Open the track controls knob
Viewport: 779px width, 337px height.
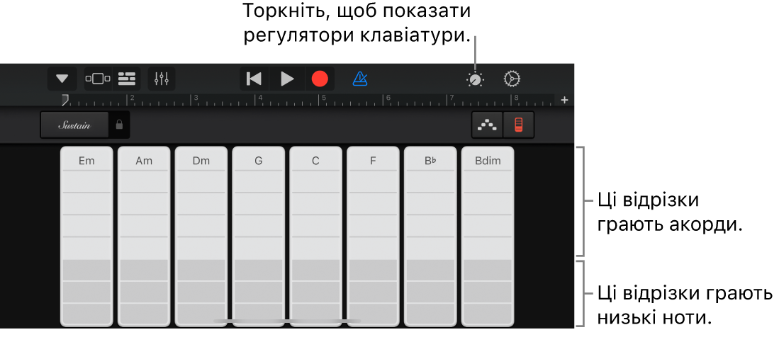(475, 79)
